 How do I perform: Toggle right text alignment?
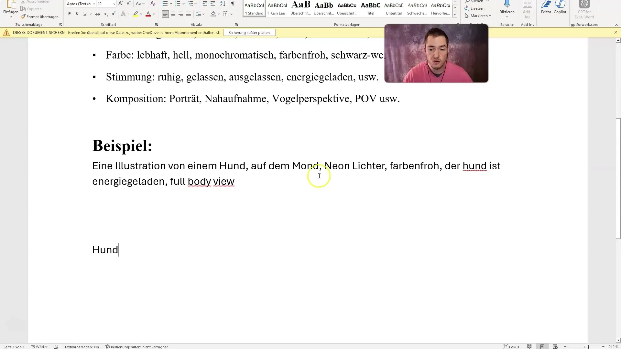click(x=181, y=14)
